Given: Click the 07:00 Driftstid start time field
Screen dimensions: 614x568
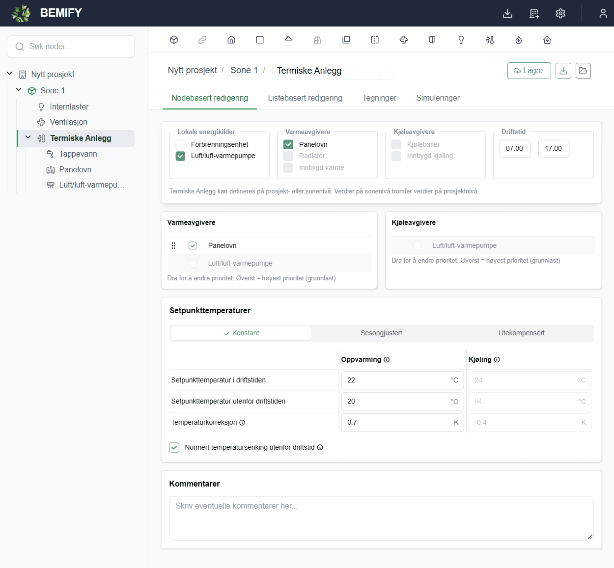Looking at the screenshot, I should coord(515,148).
